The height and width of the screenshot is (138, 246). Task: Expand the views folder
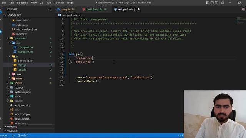coord(19,78)
